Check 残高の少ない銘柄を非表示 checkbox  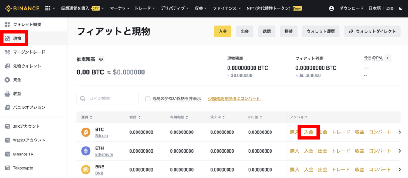click(x=148, y=99)
